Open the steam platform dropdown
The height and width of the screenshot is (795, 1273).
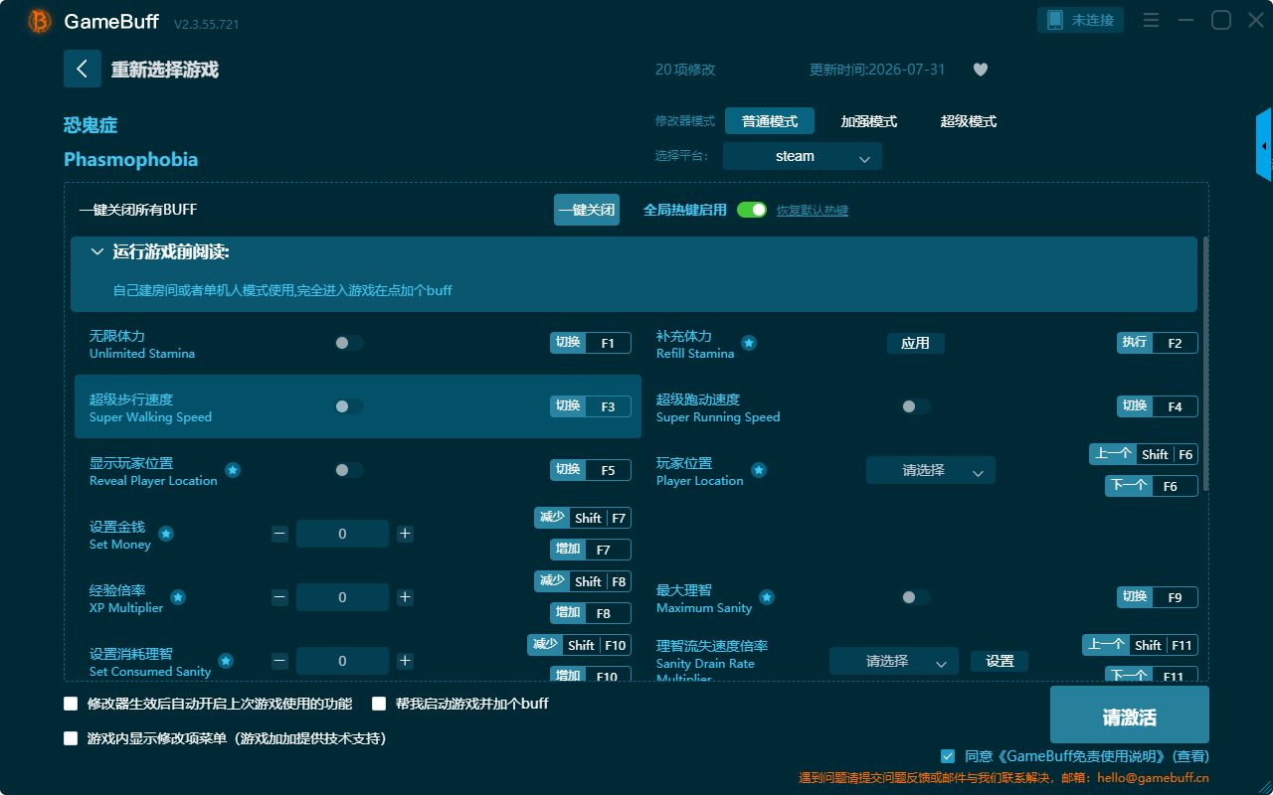pos(803,156)
